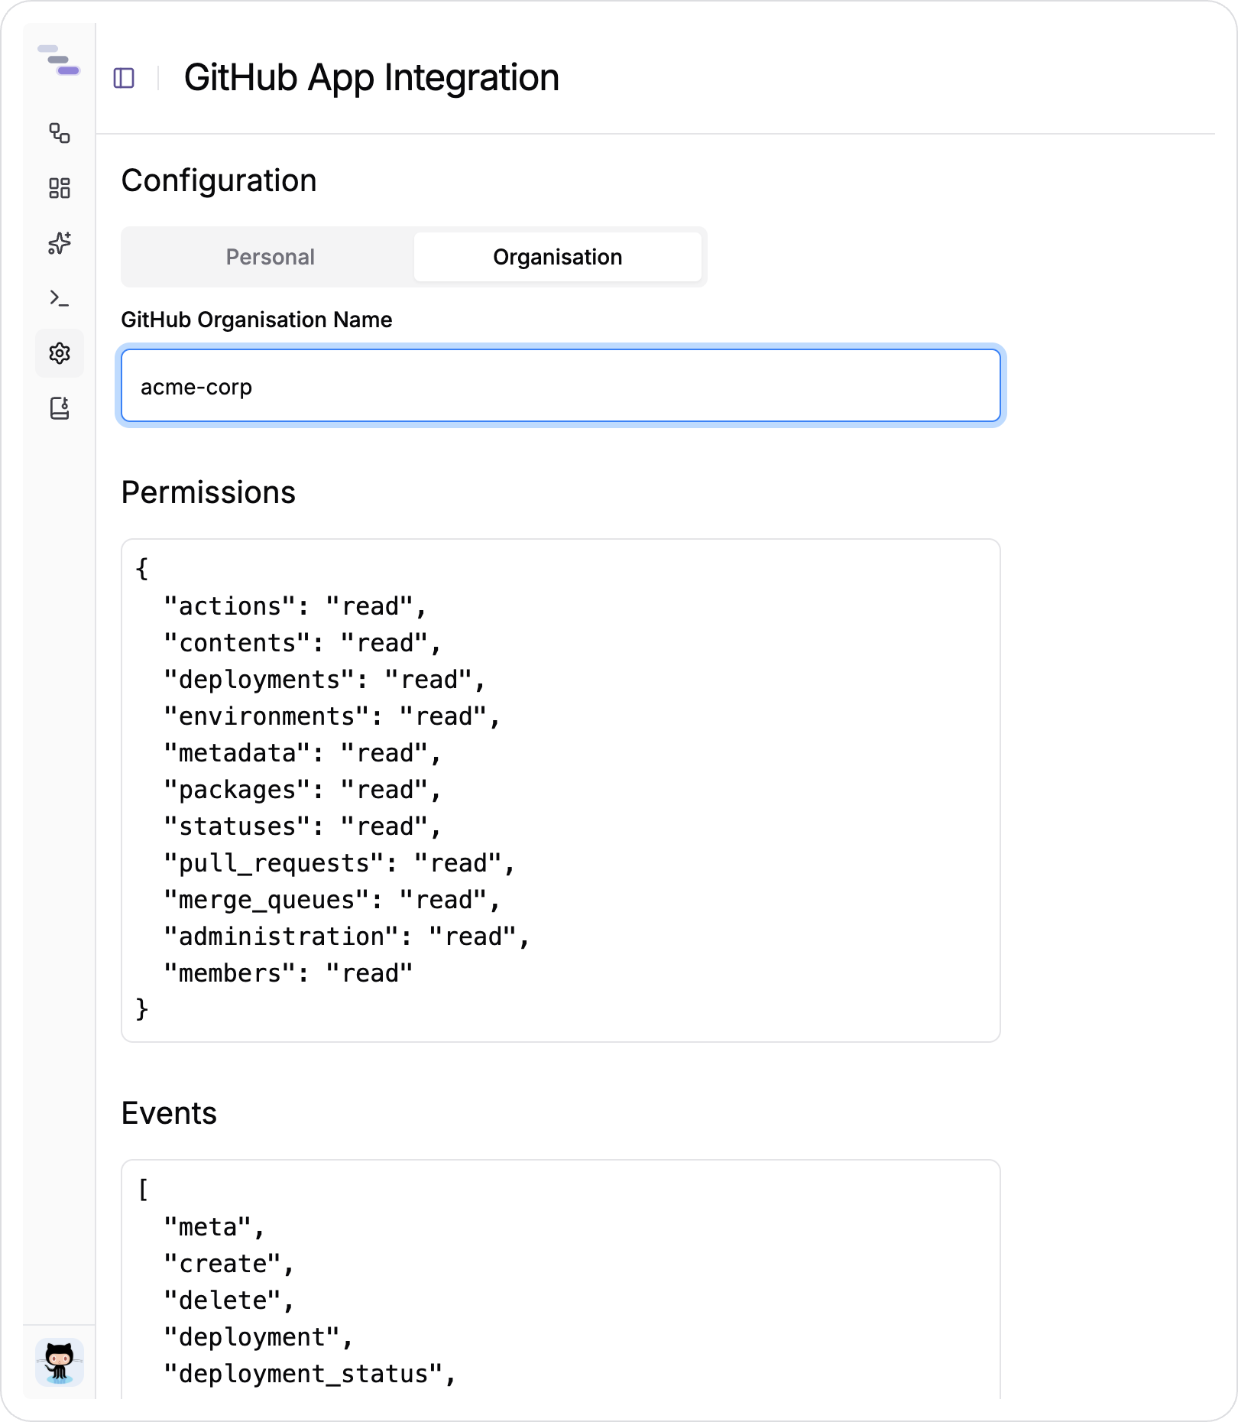Open the terminal prompt icon
This screenshot has width=1238, height=1422.
tap(60, 298)
